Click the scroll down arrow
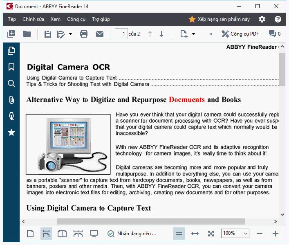Viewport: 289px width, 245px height. pos(282,214)
